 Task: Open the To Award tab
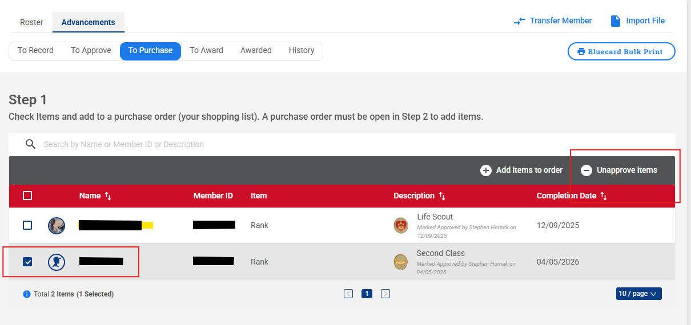(x=206, y=50)
